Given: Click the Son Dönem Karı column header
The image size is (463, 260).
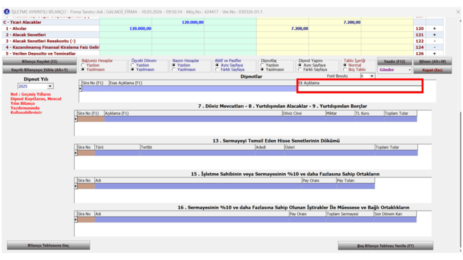Looking at the screenshot, I should [x=395, y=214].
